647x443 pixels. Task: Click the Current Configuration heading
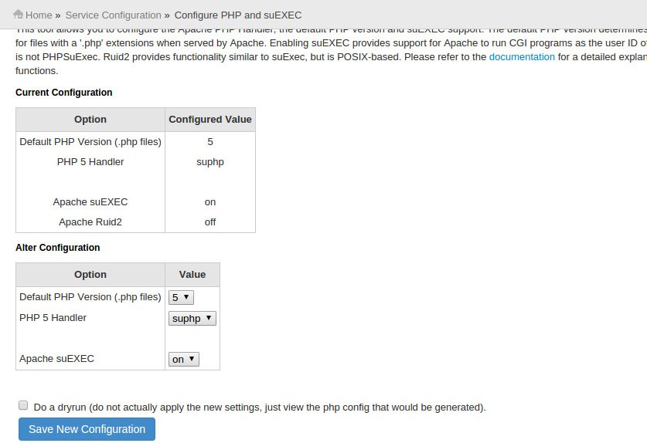click(x=63, y=93)
